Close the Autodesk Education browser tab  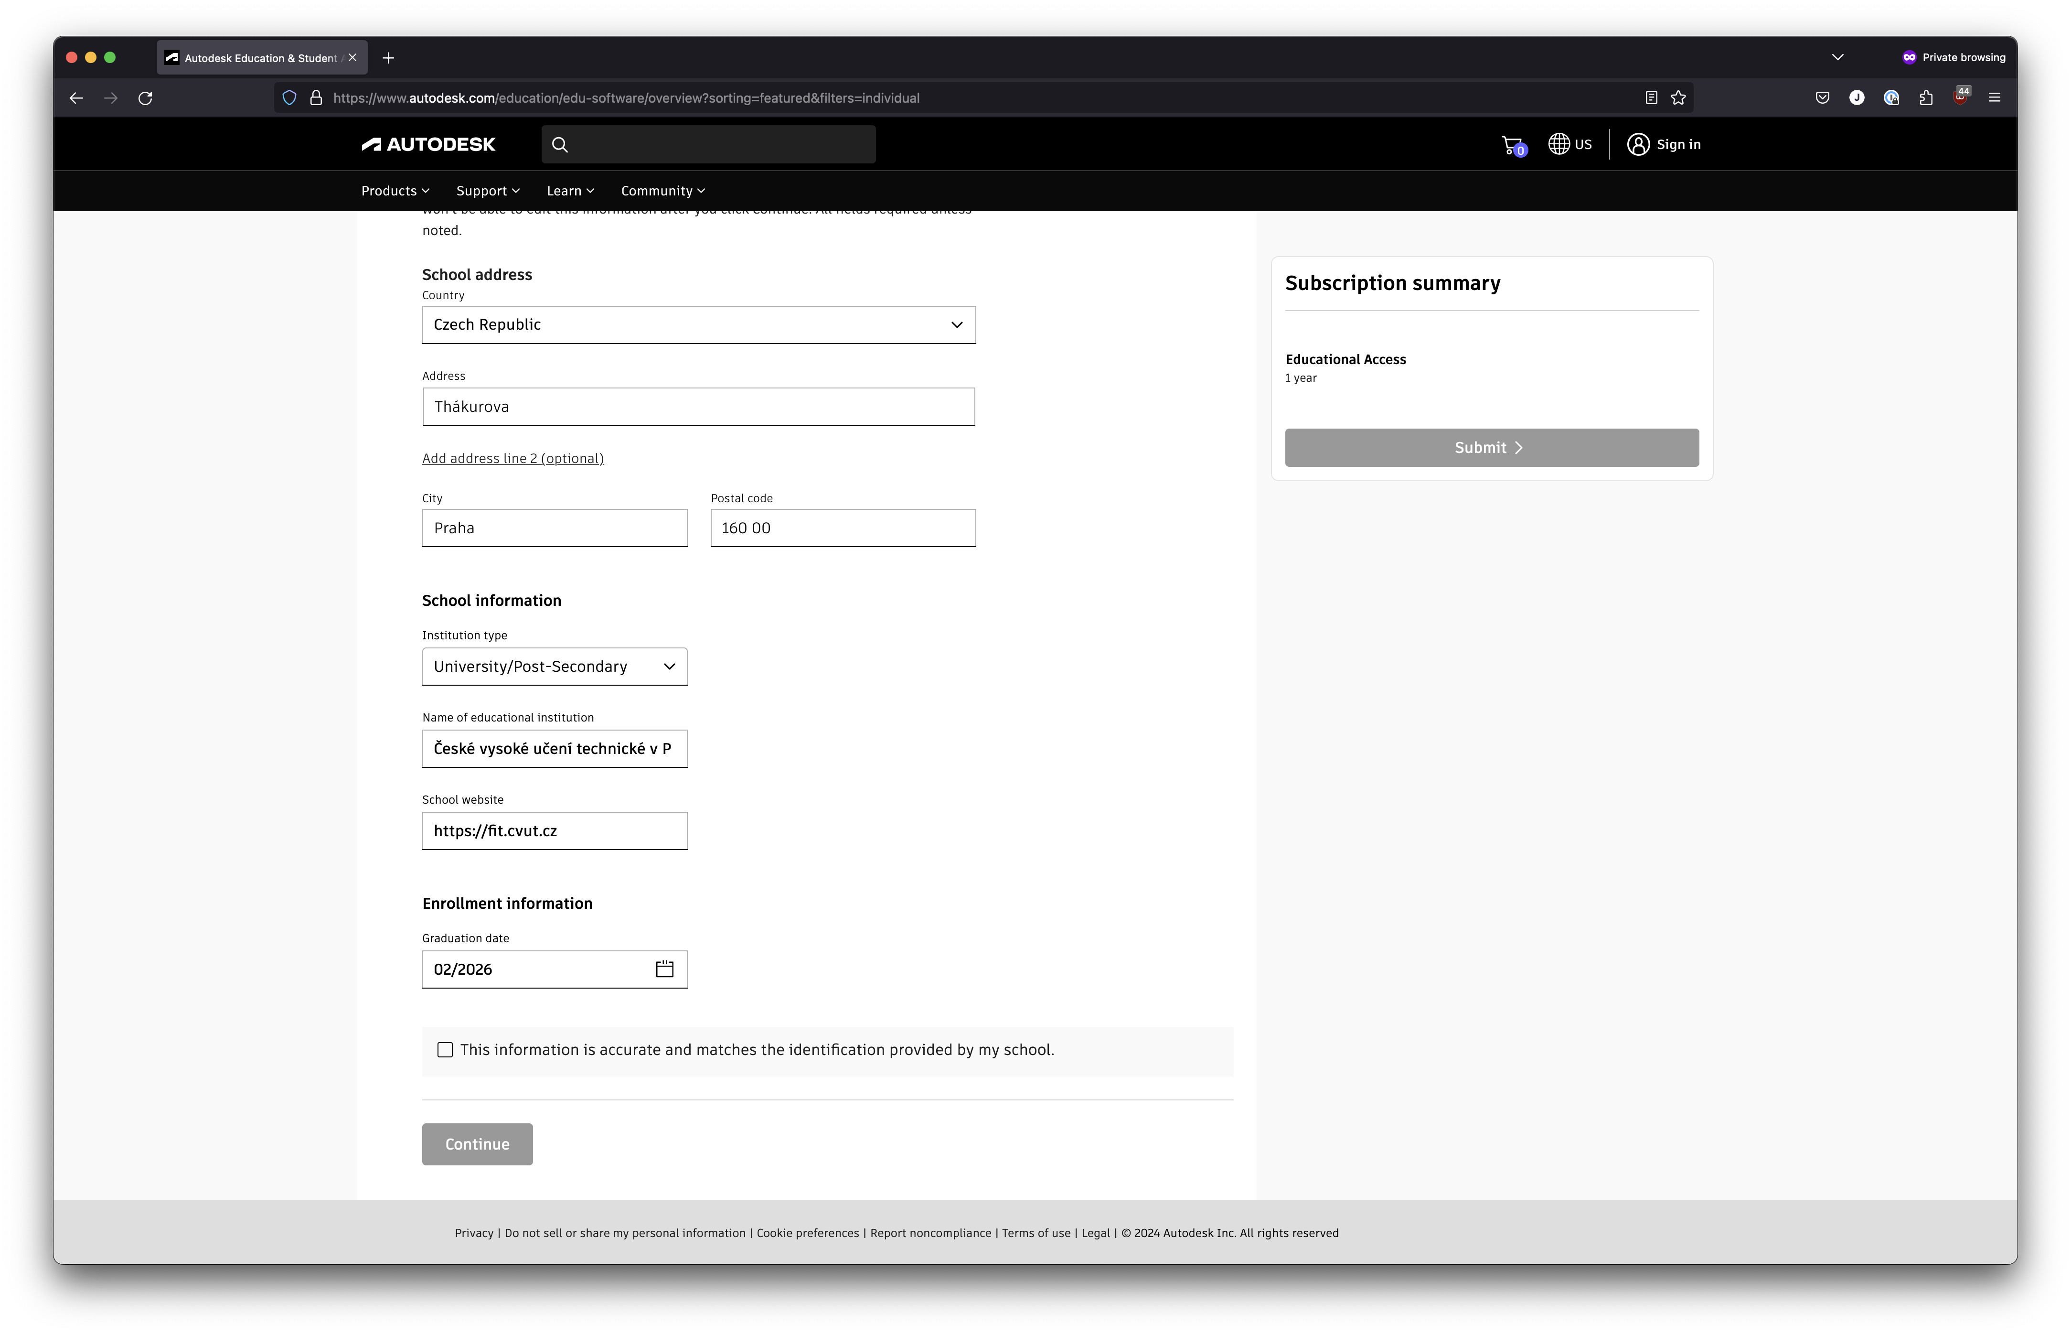click(x=352, y=58)
